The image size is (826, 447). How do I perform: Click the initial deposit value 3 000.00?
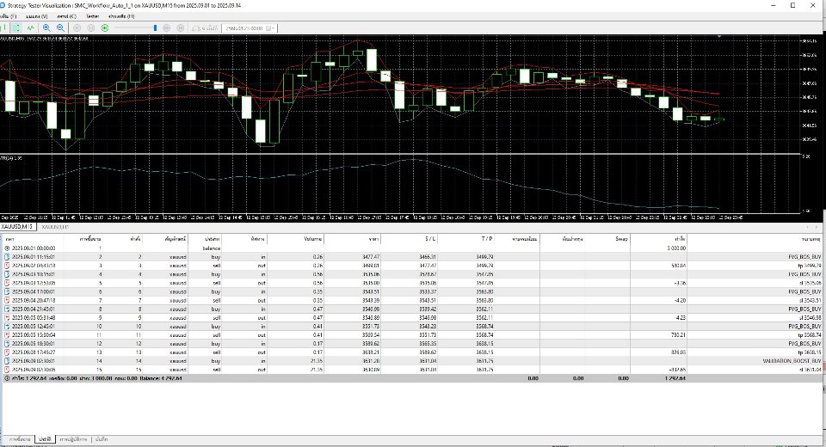(676, 248)
